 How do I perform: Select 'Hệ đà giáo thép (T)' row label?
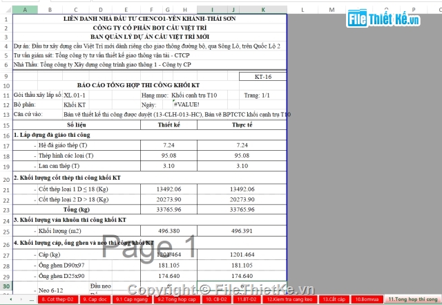coord(63,145)
